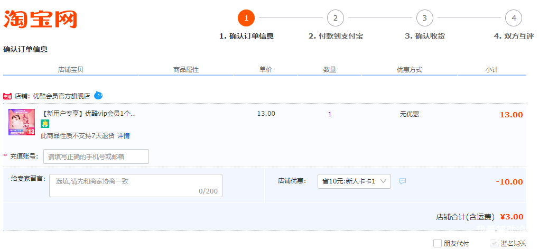
Task: Click step 2 circle 付款到支付宝
Action: point(336,18)
